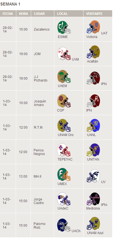Click the green ESIME helmet logo
Image resolution: width=113 pixels, height=239 pixels.
pos(64,28)
